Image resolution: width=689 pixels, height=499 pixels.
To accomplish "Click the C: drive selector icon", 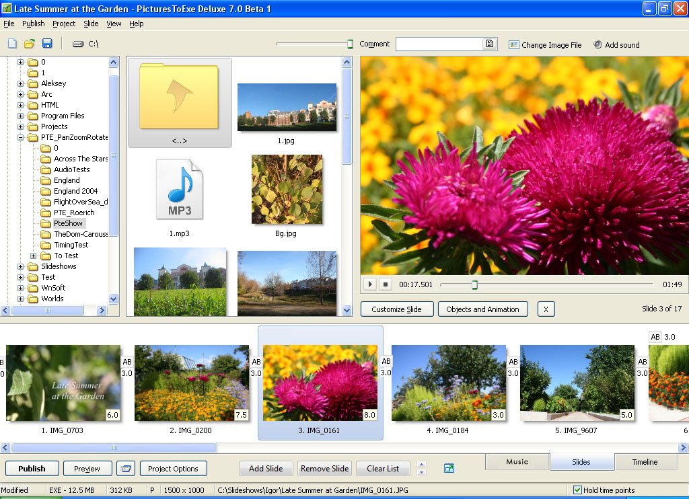I will click(78, 44).
